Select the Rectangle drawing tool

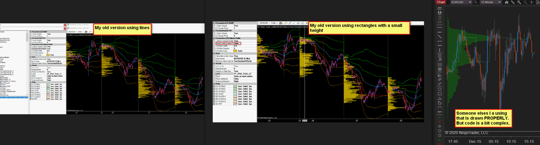click(440, 94)
